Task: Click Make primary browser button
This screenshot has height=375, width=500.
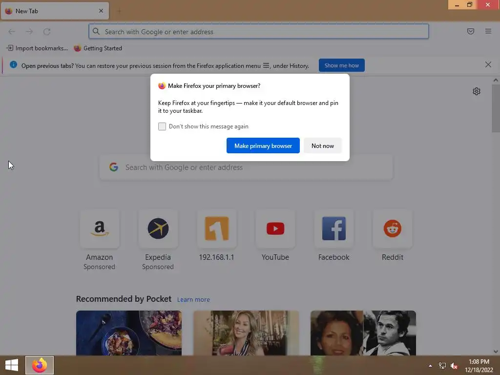Action: coord(263,146)
